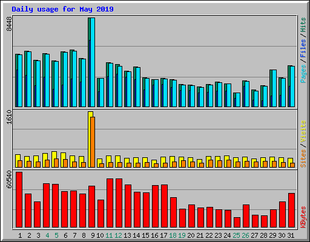Viewport: 310px width, 242px height.
Task: Click the day 20 axis label
Action: pos(191,235)
